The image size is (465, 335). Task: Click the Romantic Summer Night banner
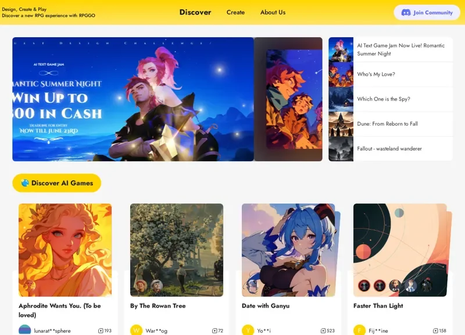tap(133, 99)
